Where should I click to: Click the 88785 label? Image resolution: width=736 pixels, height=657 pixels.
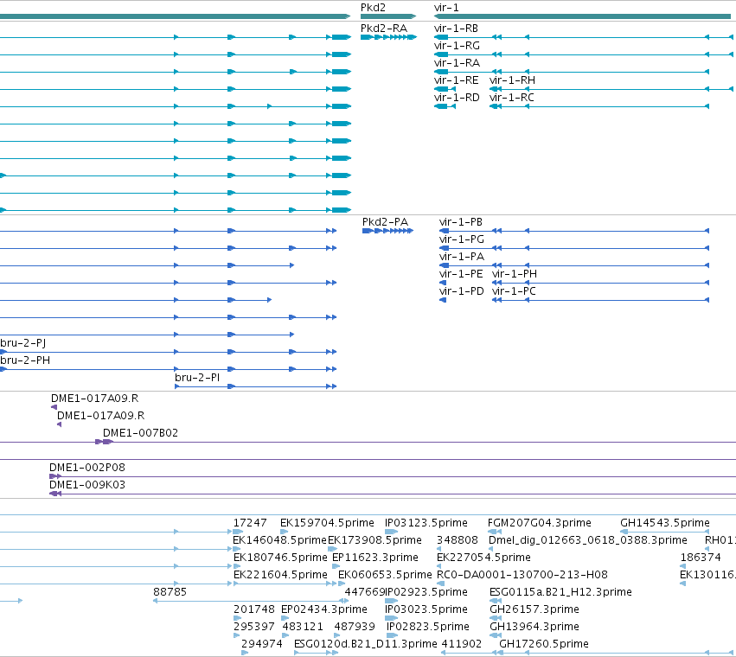coord(170,593)
